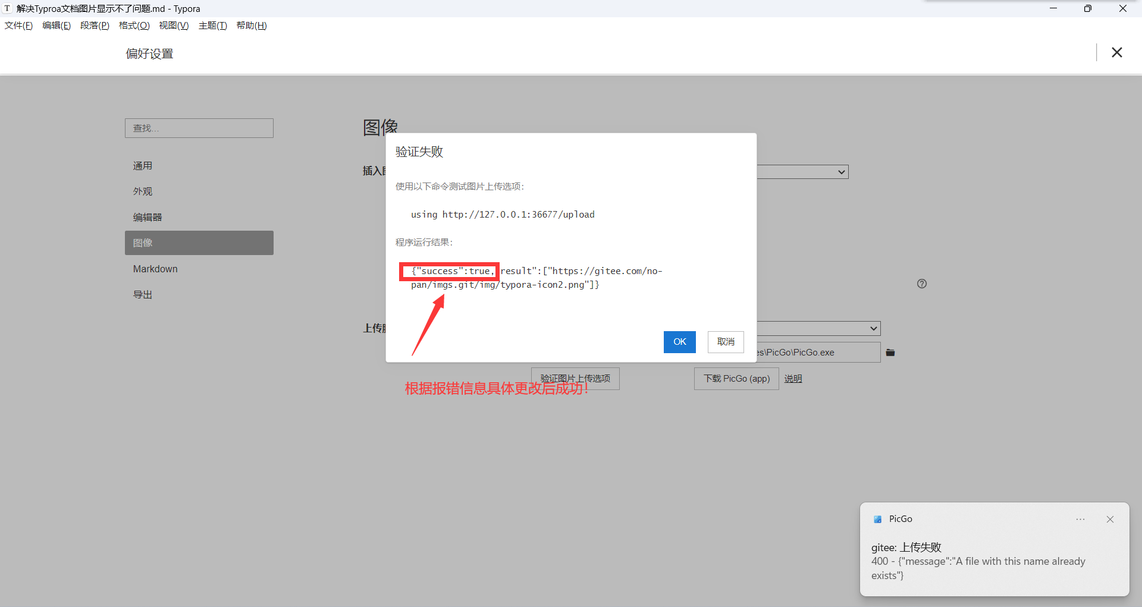This screenshot has width=1142, height=607.
Task: Open the 主题(T) menu
Action: tap(212, 26)
